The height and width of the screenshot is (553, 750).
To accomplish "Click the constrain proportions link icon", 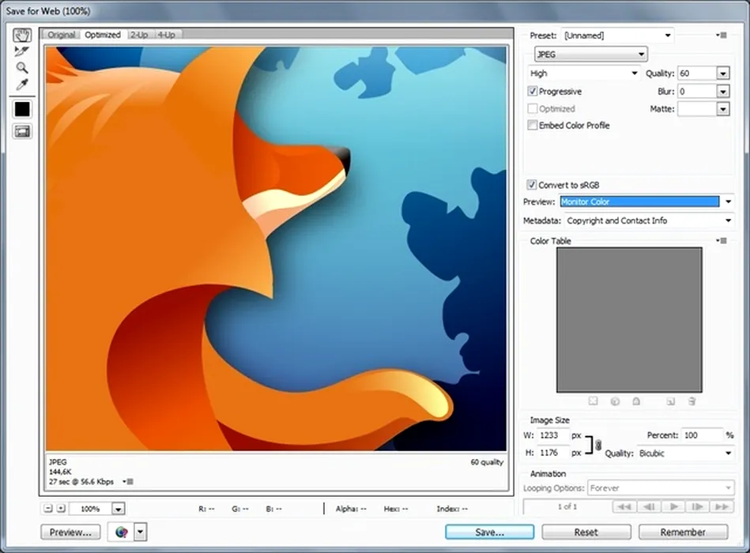I will (597, 445).
